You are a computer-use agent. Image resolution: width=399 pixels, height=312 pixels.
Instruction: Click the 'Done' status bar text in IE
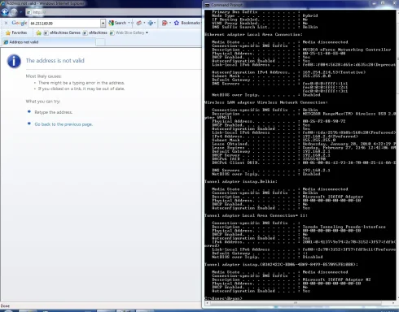5,306
